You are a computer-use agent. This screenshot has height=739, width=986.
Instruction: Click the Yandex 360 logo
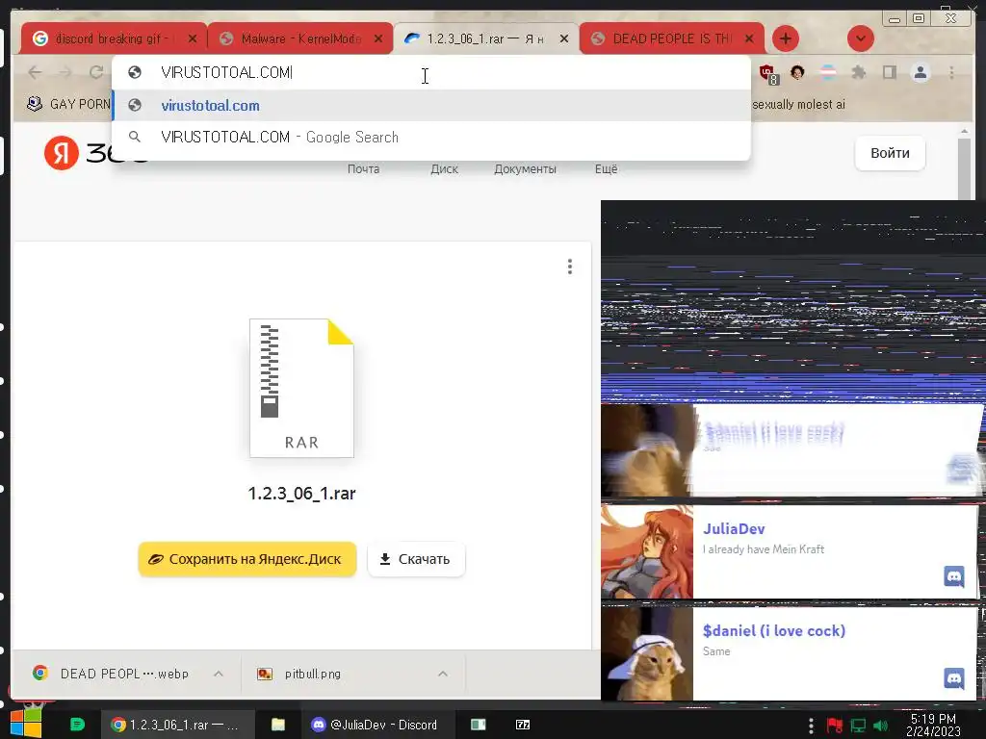(x=95, y=153)
